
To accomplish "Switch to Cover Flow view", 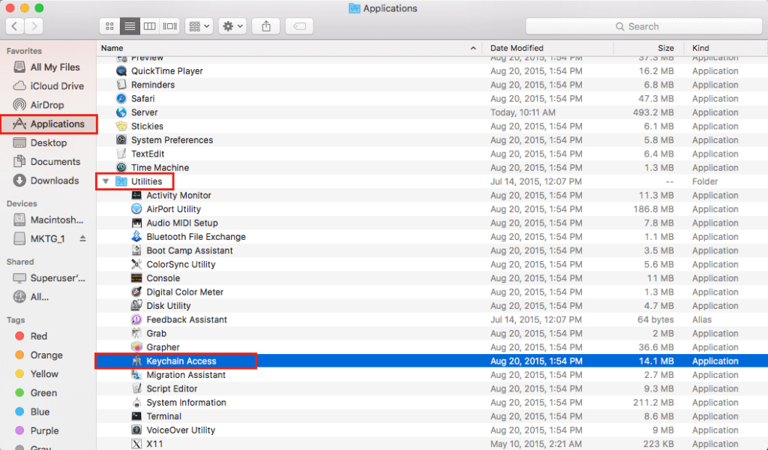I will [169, 26].
